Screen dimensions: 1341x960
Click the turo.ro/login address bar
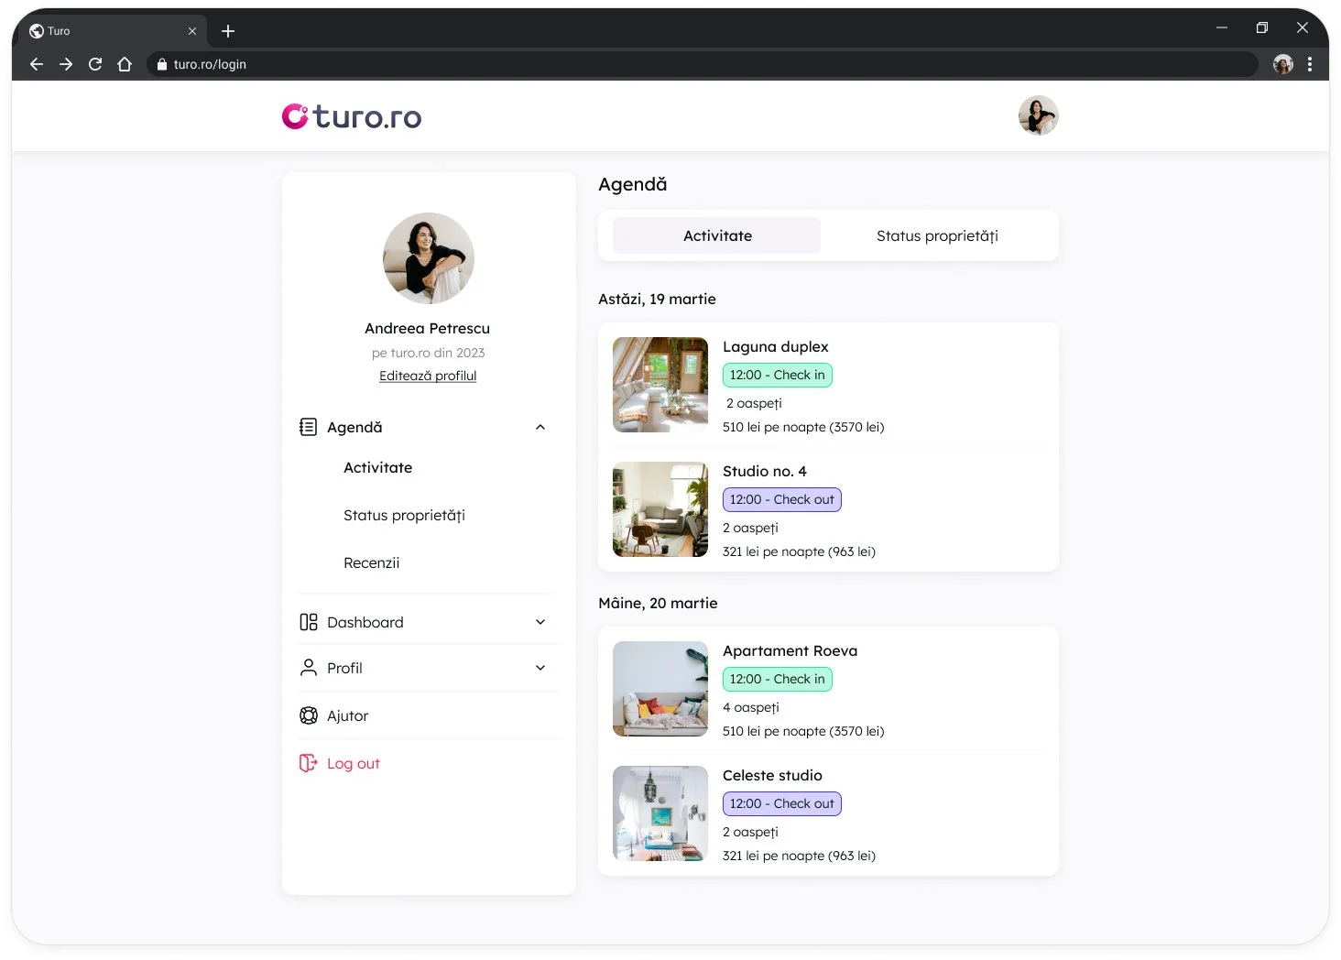pos(702,64)
